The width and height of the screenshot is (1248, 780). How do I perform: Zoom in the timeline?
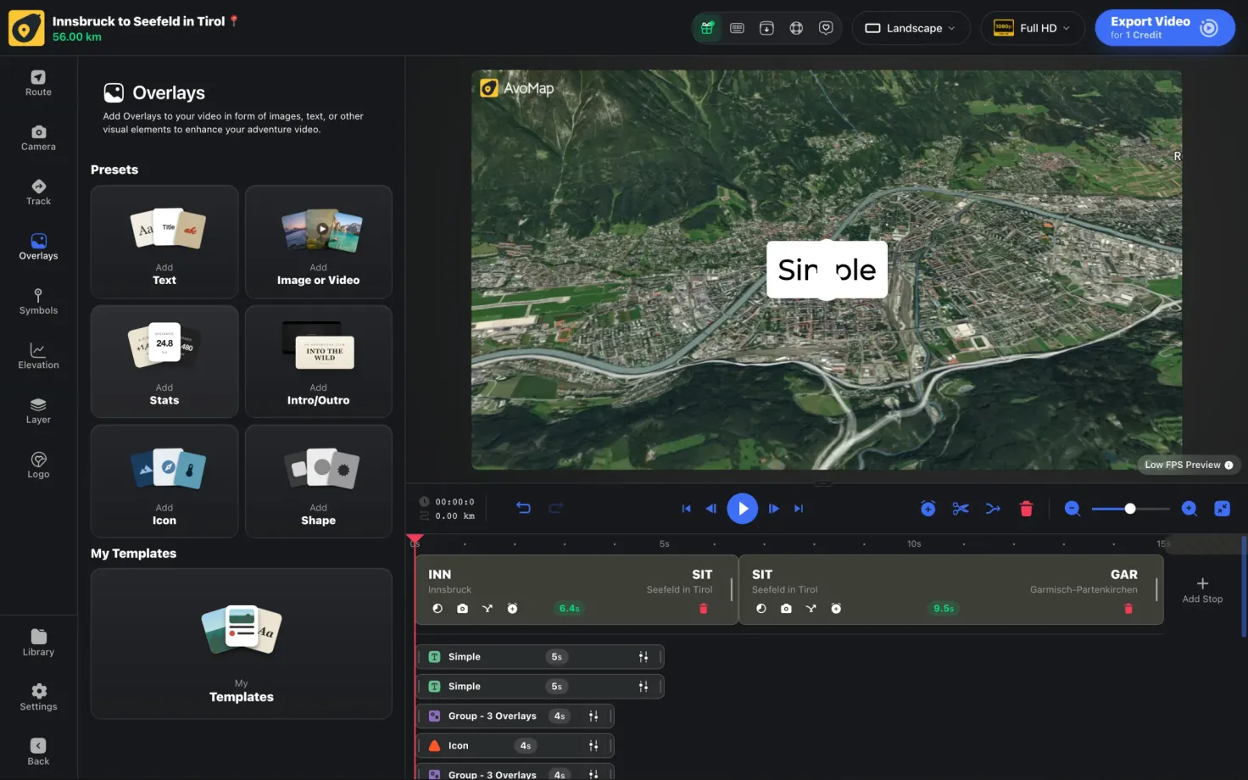(x=1189, y=509)
